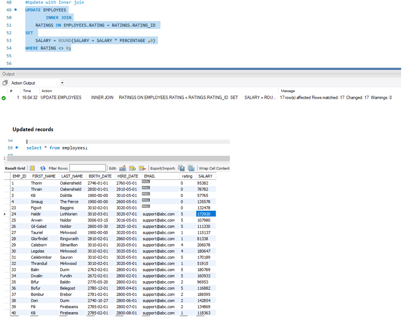Click the Filter Rows input field
Screen dimensions: 402x317
pos(87,168)
